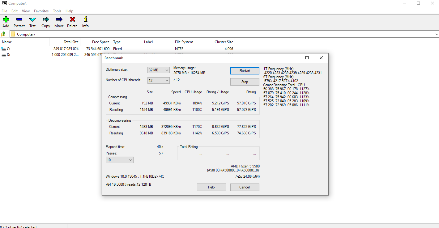
Task: Click the Cancel button in Benchmark dialog
Action: pyautogui.click(x=245, y=187)
